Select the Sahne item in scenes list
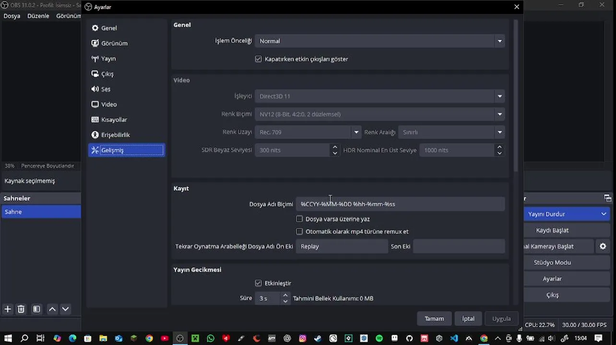616x345 pixels. [x=41, y=212]
